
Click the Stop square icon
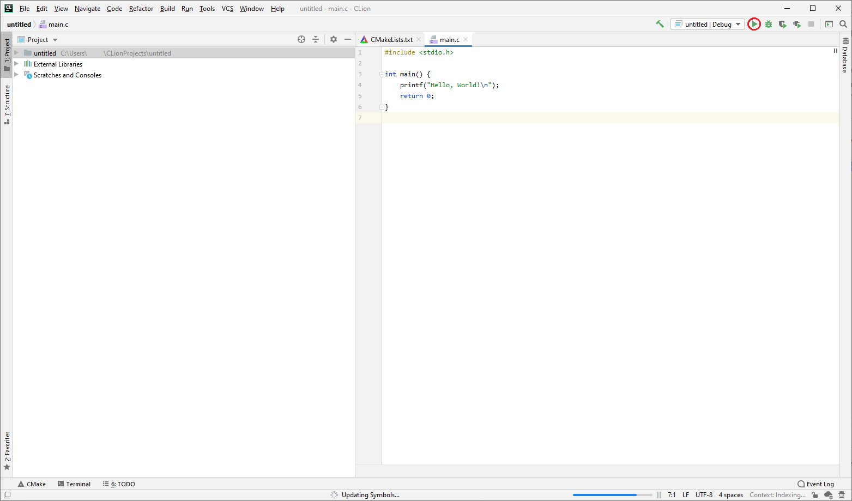click(x=811, y=24)
